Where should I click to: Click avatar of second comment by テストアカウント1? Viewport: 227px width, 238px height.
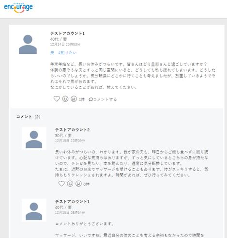pos(34,210)
